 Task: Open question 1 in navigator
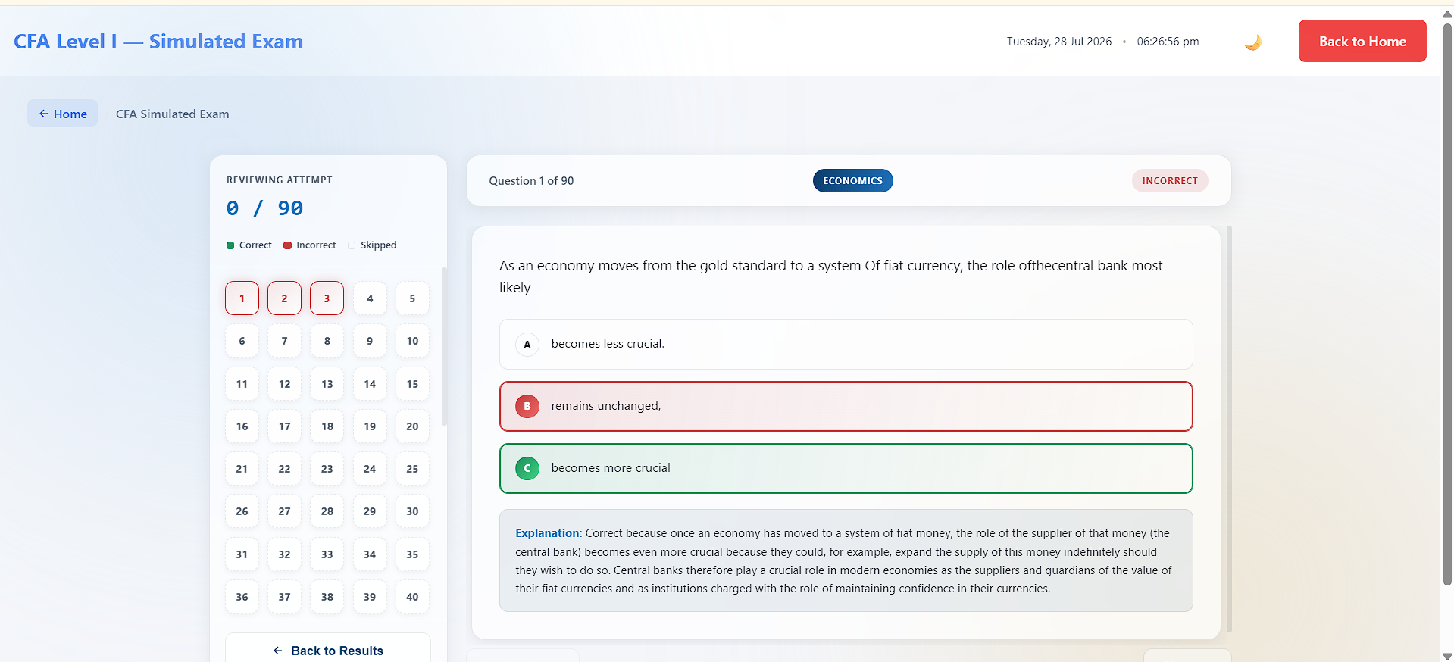tap(242, 298)
